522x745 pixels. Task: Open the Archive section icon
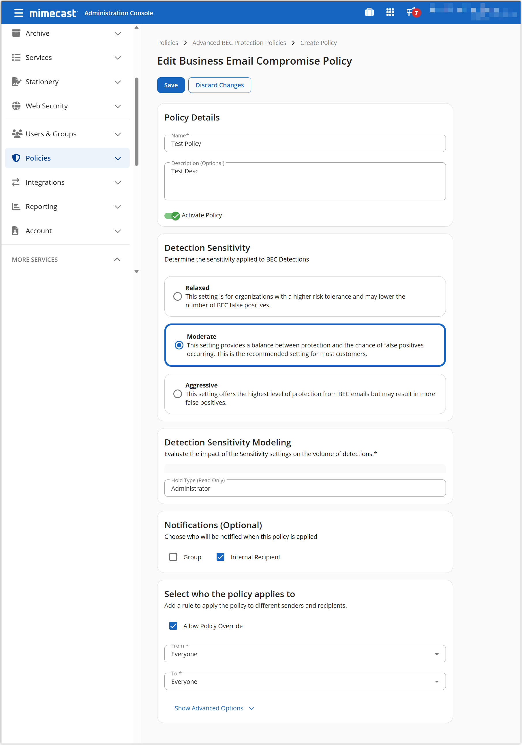pyautogui.click(x=16, y=33)
